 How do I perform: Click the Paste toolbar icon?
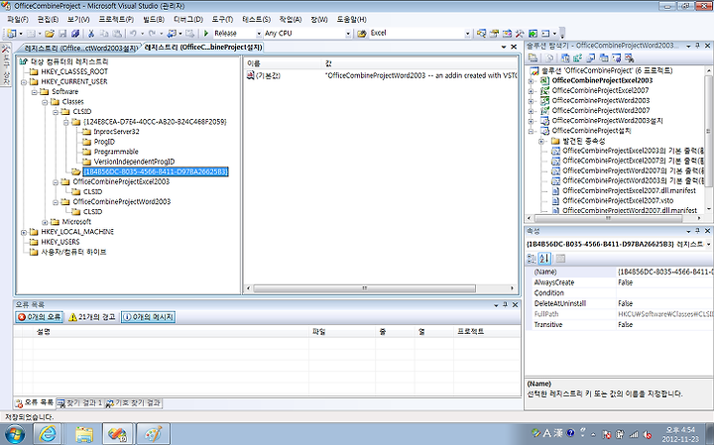click(x=117, y=34)
